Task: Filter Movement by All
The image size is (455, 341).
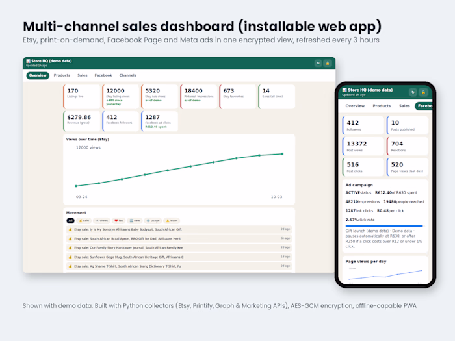Action: pos(70,221)
